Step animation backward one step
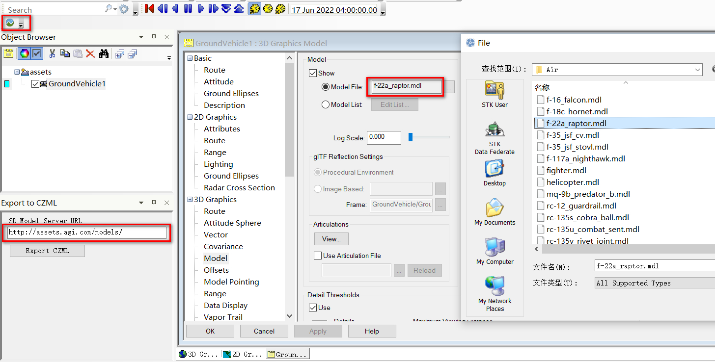The width and height of the screenshot is (715, 362). point(163,9)
